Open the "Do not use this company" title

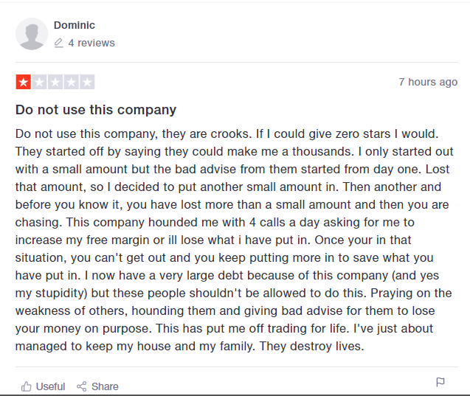96,111
